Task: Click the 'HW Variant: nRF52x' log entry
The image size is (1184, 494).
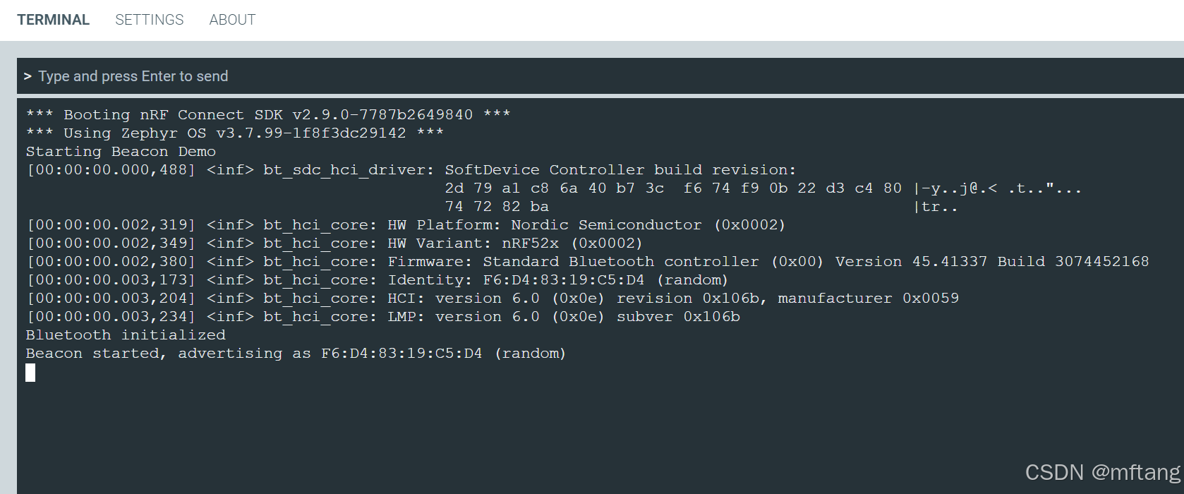Action: [335, 243]
